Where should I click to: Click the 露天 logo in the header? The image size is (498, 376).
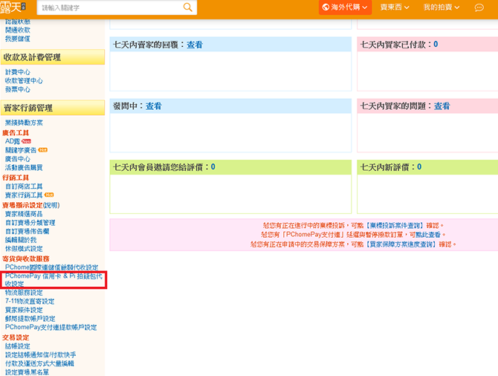[x=16, y=7]
